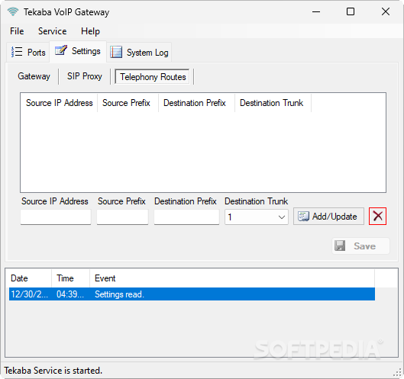
Task: Click the Source IP Address column header
Action: point(59,103)
